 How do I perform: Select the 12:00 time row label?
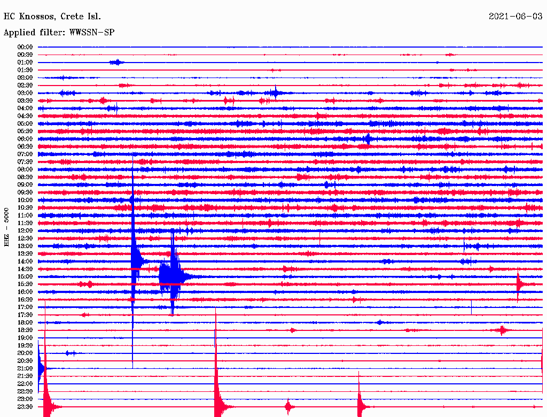(25, 230)
